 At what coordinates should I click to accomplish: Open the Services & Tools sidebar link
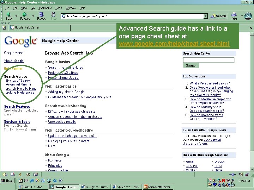[17, 122]
